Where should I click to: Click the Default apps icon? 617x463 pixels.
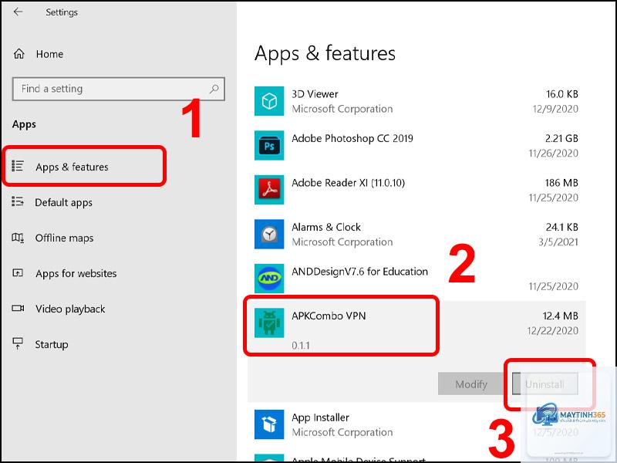click(18, 201)
